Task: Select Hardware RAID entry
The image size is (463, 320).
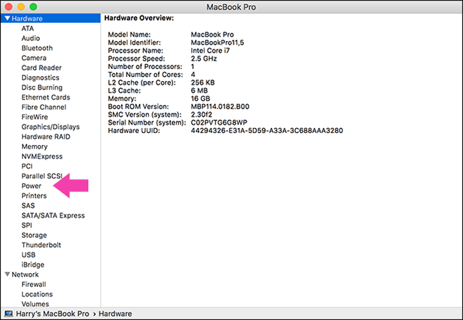Action: pos(46,136)
